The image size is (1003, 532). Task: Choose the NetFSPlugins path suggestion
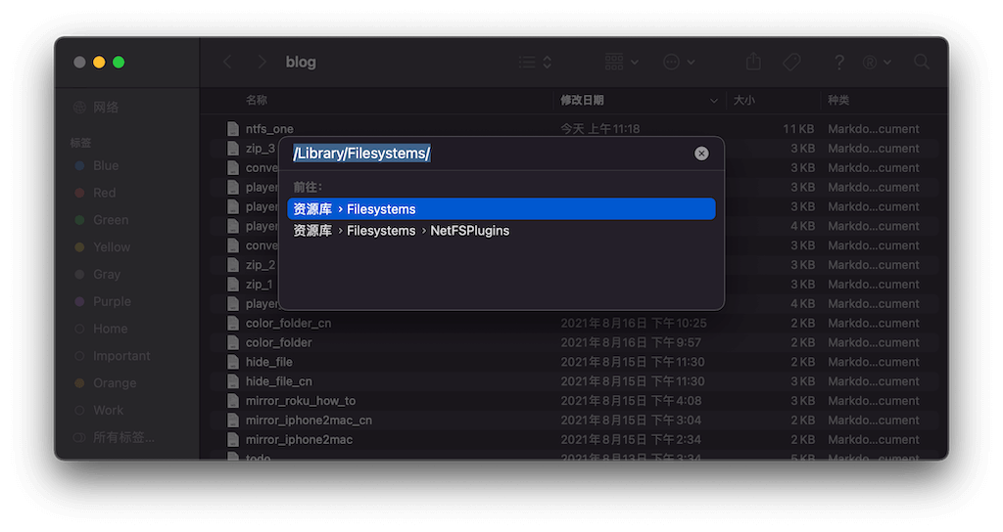coord(469,231)
